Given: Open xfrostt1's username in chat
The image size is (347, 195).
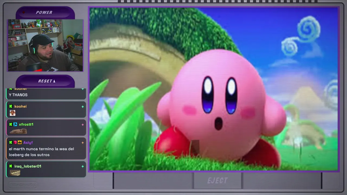Looking at the screenshot, I should click(x=26, y=124).
